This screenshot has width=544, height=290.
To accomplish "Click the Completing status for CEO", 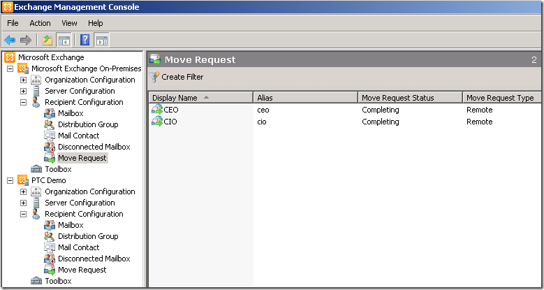I will pos(381,110).
